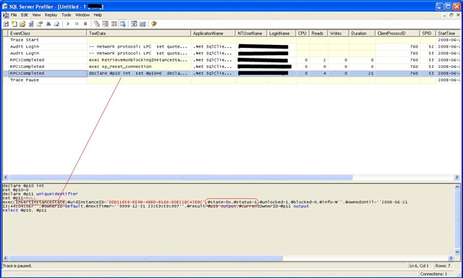Start the trace with the green play icon
The width and height of the screenshot is (463, 278).
point(68,24)
